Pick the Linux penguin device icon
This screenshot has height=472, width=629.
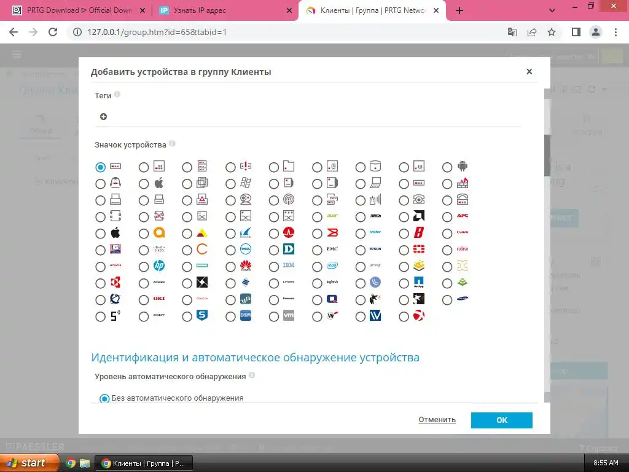tap(115, 183)
